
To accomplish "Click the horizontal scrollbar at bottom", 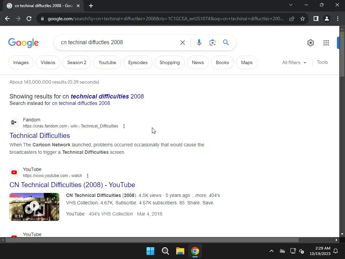I will [x=152, y=240].
